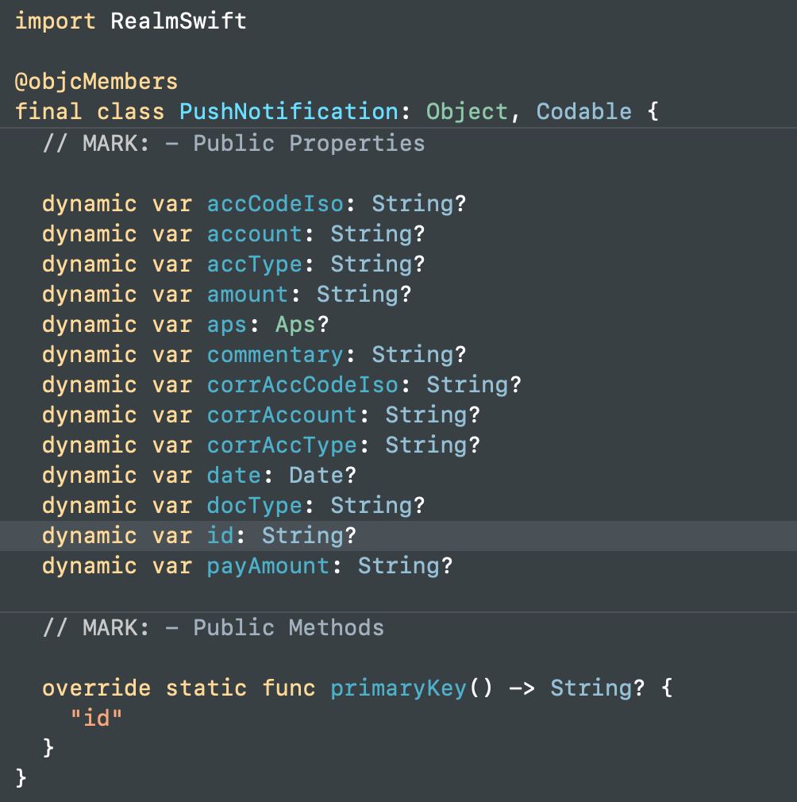Click the String type on the corrAccCodeIso line

[468, 385]
